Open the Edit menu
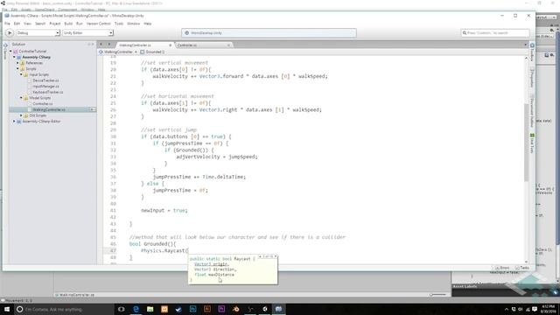The image size is (560, 315). click(17, 24)
